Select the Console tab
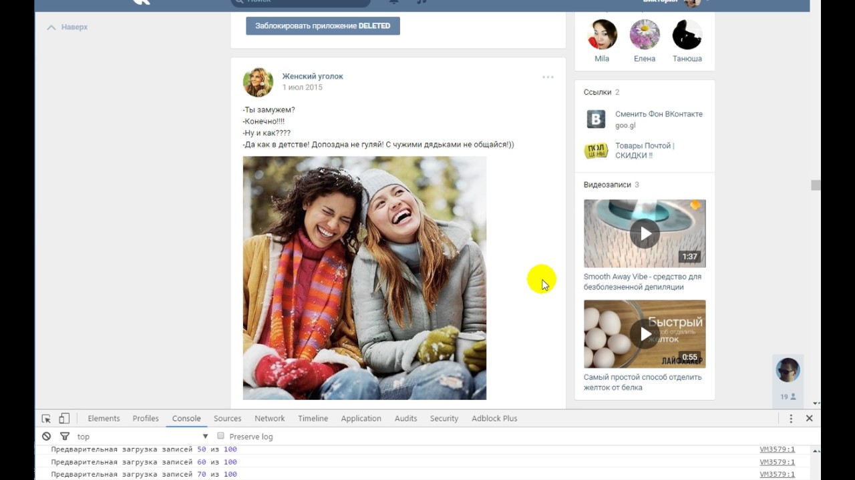Image resolution: width=855 pixels, height=480 pixels. (186, 419)
